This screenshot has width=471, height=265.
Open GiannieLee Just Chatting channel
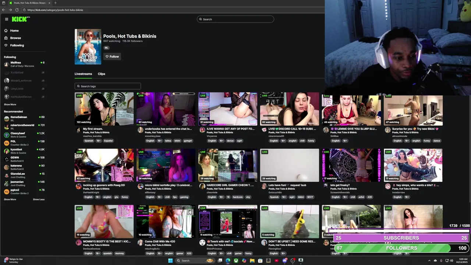point(24,175)
